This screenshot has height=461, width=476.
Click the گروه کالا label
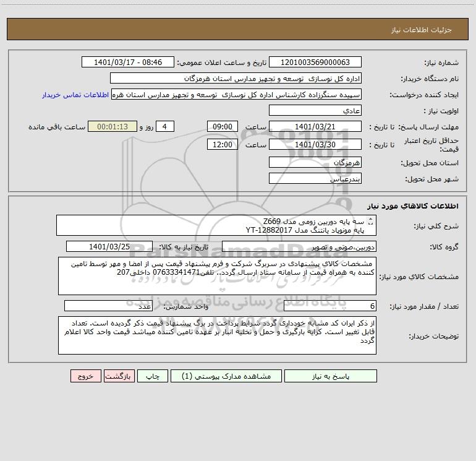coord(444,247)
